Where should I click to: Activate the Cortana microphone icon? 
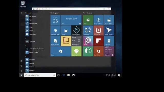[54, 75]
